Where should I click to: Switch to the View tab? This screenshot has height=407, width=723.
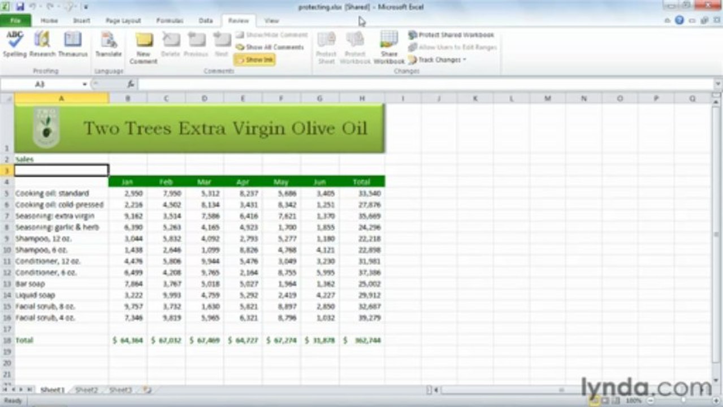click(272, 20)
